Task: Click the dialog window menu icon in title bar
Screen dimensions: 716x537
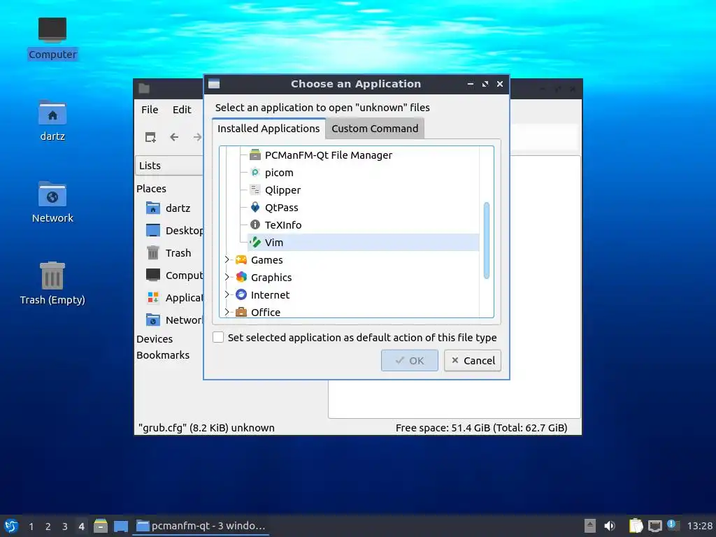Action: pyautogui.click(x=214, y=84)
